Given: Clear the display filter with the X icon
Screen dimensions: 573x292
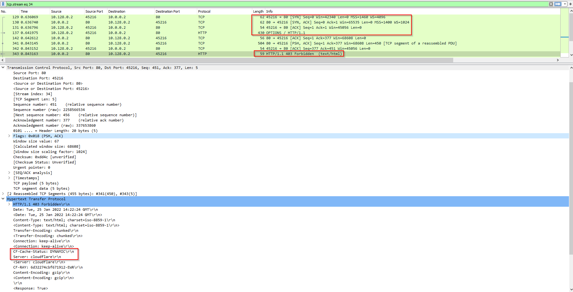Looking at the screenshot, I should click(x=551, y=4).
